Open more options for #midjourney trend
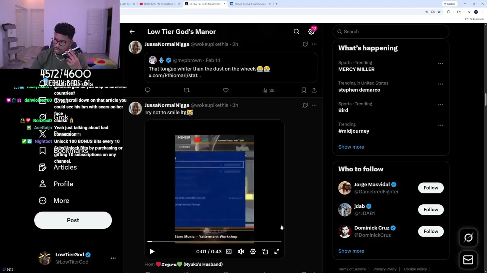The height and width of the screenshot is (273, 487). [x=441, y=125]
